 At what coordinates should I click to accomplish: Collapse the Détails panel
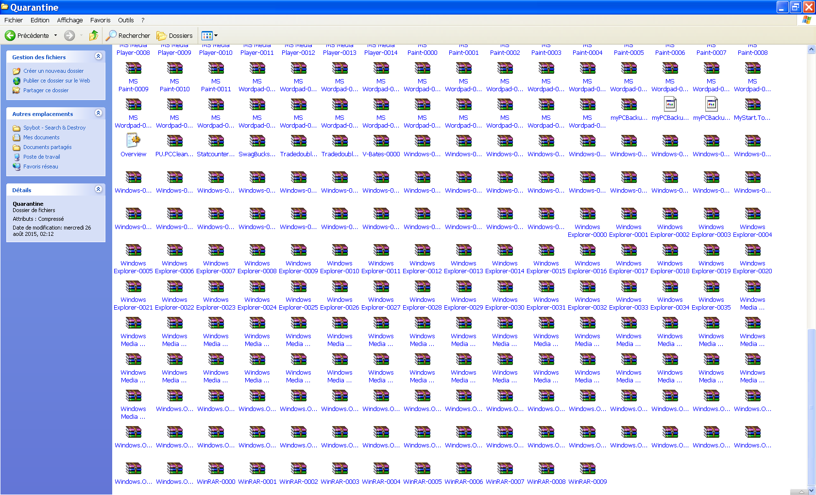[99, 189]
